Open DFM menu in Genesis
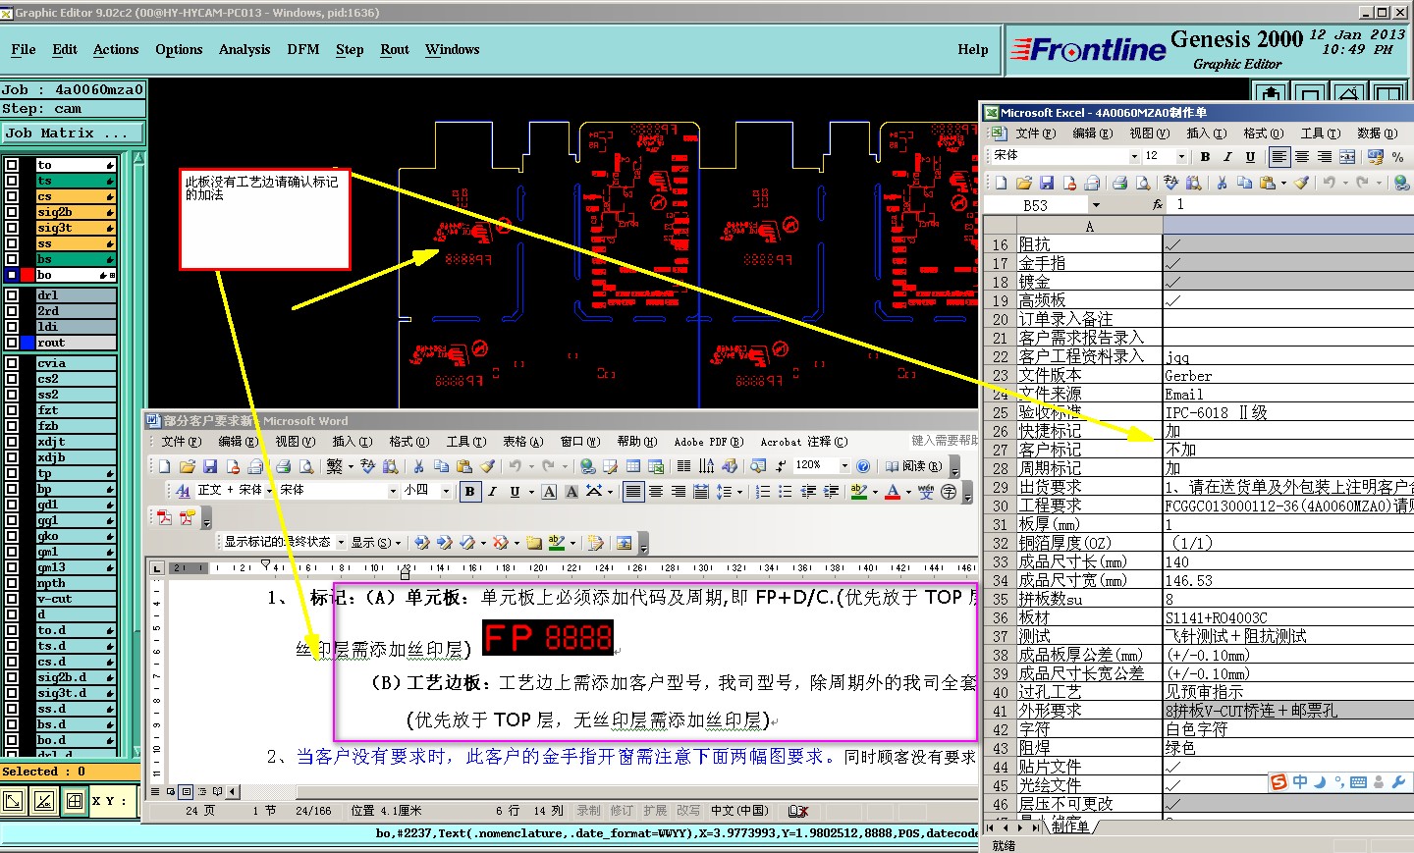Screen dimensions: 1414x853 coord(303,50)
